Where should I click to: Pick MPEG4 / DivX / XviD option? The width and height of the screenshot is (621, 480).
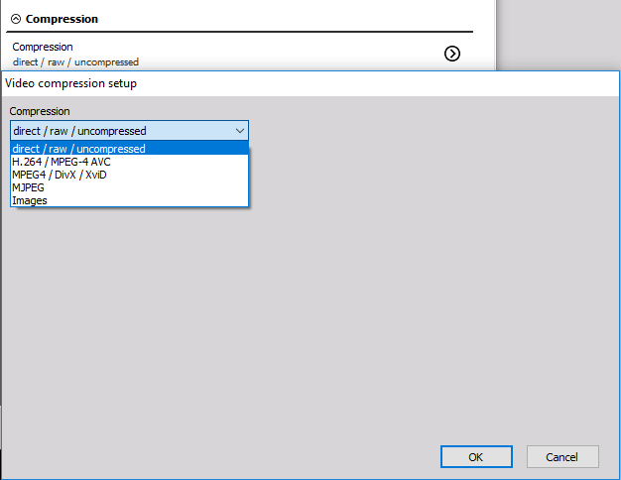[130, 175]
